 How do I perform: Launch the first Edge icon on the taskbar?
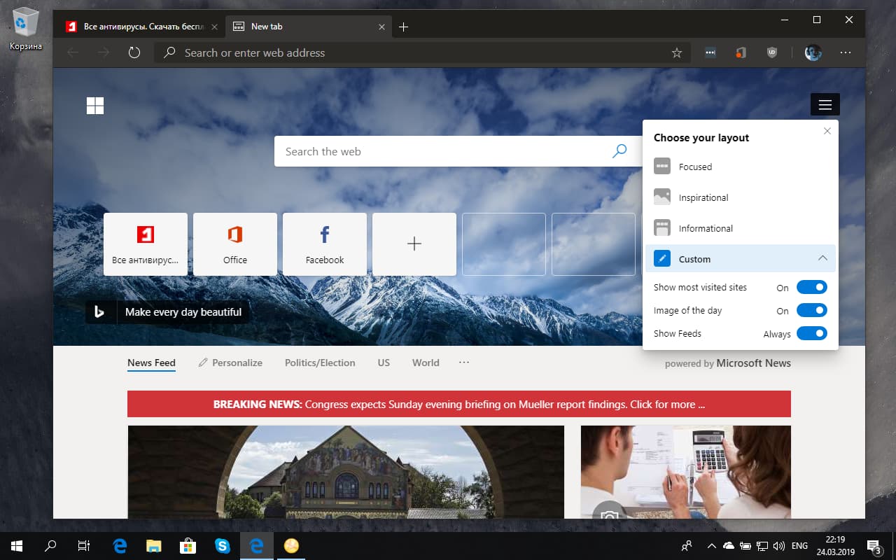tap(120, 546)
